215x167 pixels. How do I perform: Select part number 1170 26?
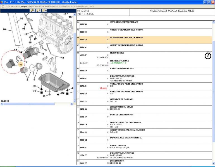(x=83, y=148)
